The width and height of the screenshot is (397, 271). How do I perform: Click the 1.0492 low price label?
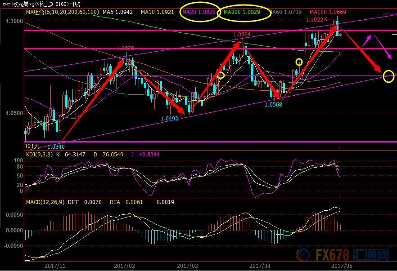[169, 119]
